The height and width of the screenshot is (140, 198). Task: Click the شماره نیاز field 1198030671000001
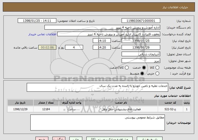pos(141,21)
